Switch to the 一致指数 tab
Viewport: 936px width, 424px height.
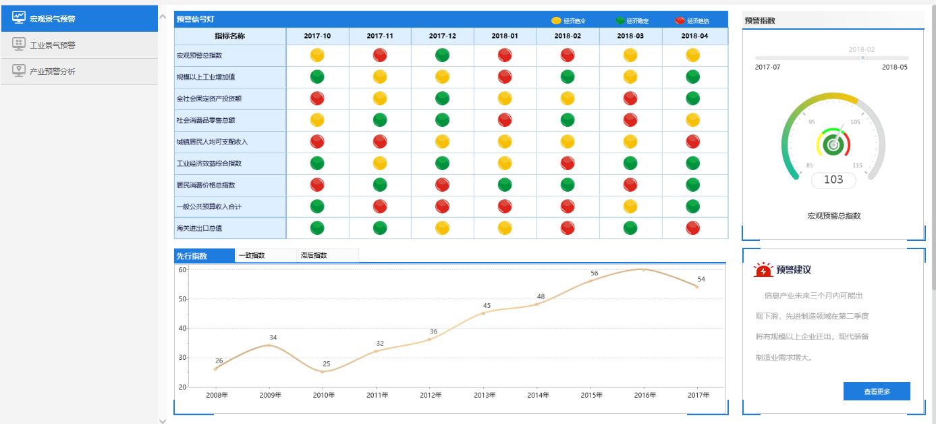[x=266, y=256]
